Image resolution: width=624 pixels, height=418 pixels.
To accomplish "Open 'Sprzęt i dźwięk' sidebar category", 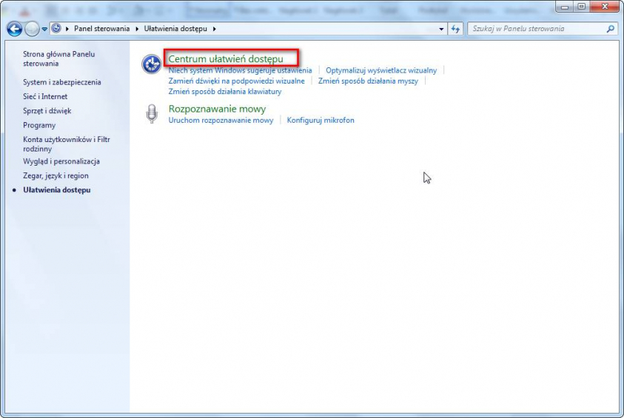I will pyautogui.click(x=47, y=111).
